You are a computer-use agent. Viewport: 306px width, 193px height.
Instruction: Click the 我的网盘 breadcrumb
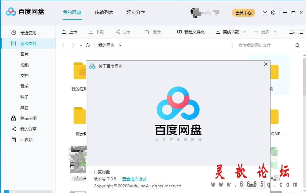[106, 45]
